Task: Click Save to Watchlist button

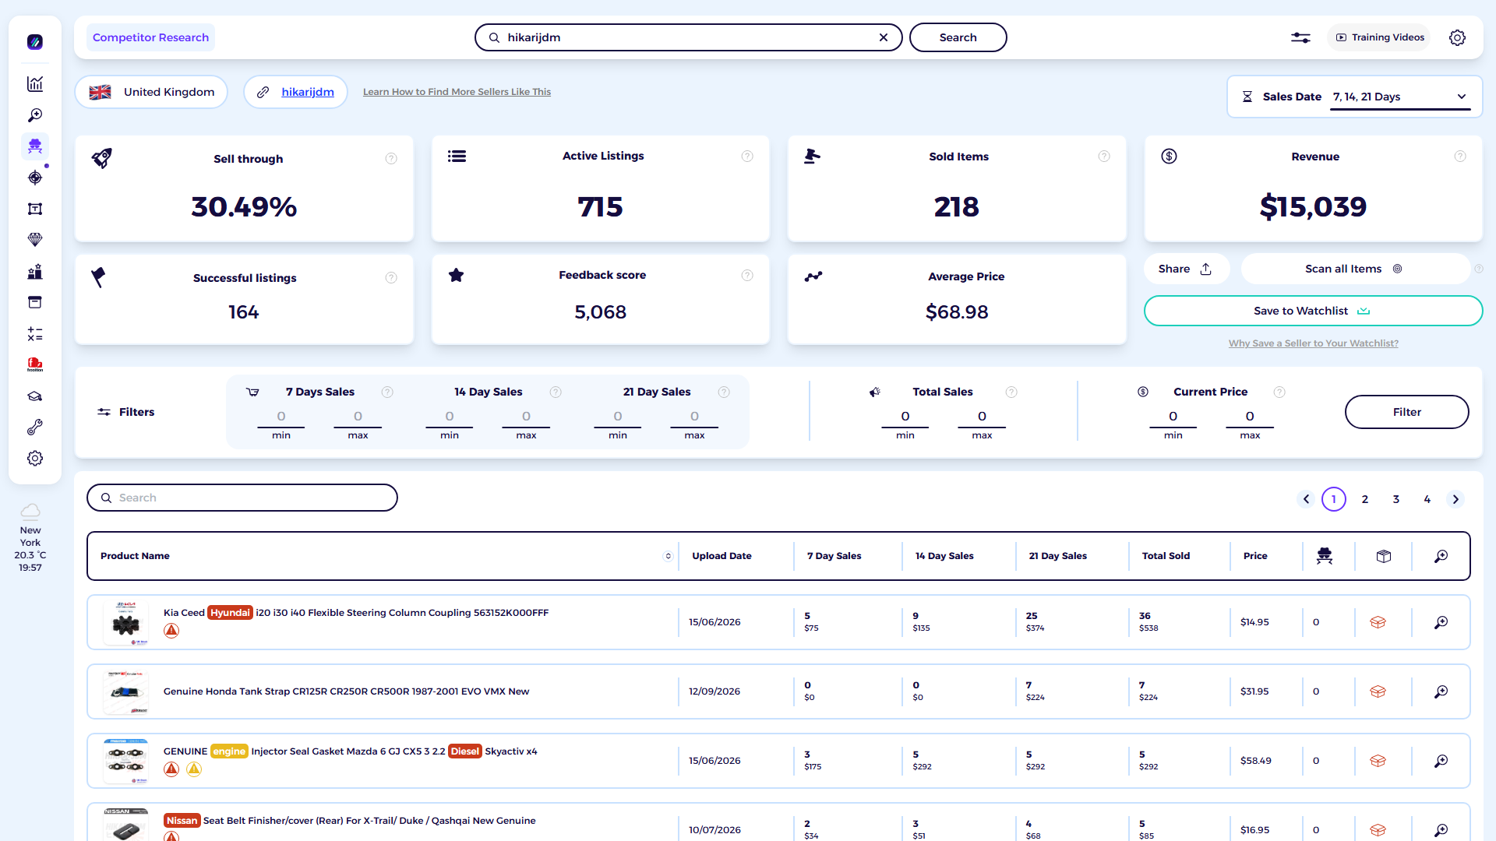Action: pos(1313,311)
